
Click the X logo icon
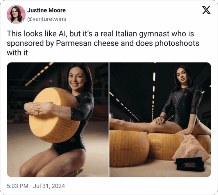coord(206,10)
